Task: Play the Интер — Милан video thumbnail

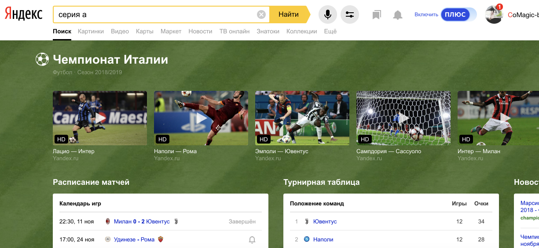Action: click(498, 118)
